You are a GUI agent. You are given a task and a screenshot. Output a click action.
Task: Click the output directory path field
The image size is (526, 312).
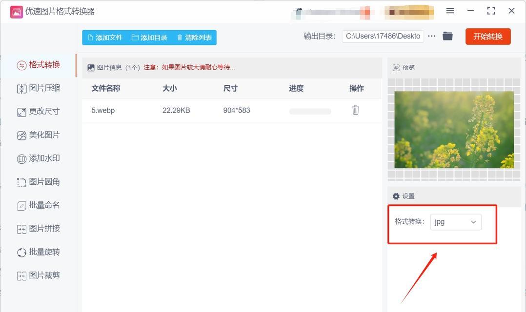383,36
